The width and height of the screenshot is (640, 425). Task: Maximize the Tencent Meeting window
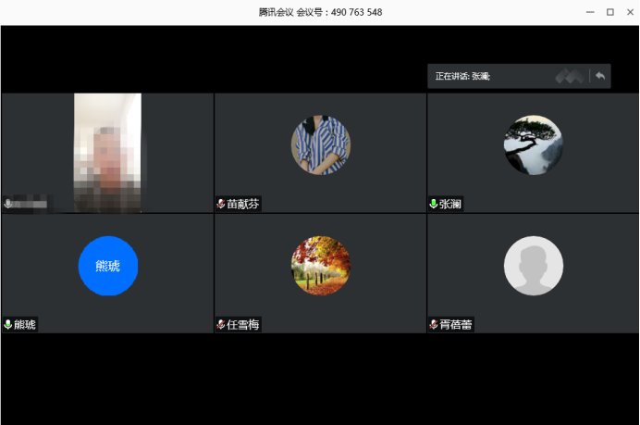tap(609, 12)
